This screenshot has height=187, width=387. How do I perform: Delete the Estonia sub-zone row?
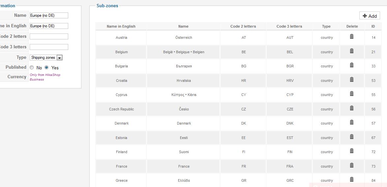click(x=352, y=137)
